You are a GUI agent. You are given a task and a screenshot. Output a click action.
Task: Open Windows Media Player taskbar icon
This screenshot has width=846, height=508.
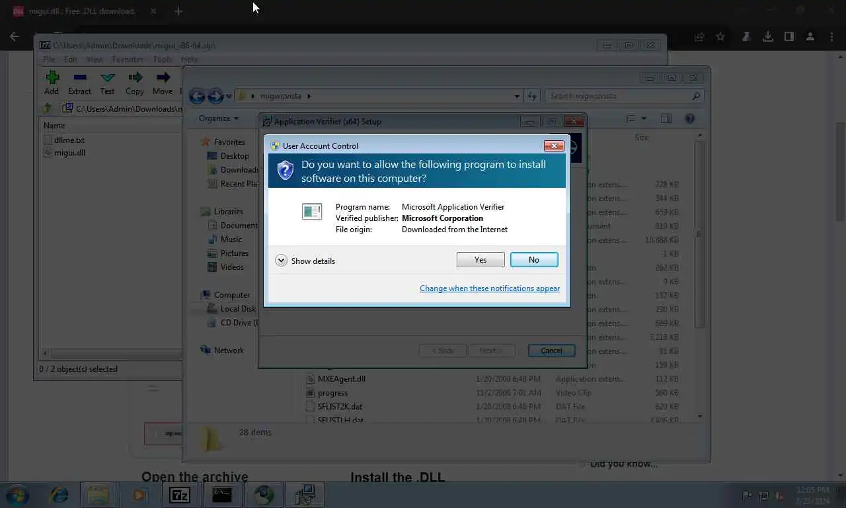click(139, 495)
